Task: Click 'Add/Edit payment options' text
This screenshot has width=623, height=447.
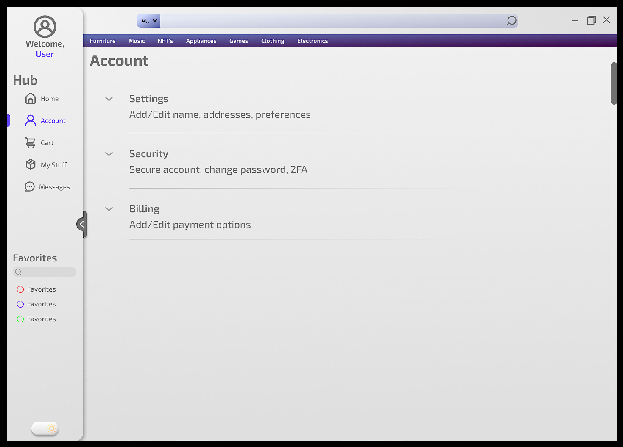Action: pyautogui.click(x=190, y=225)
